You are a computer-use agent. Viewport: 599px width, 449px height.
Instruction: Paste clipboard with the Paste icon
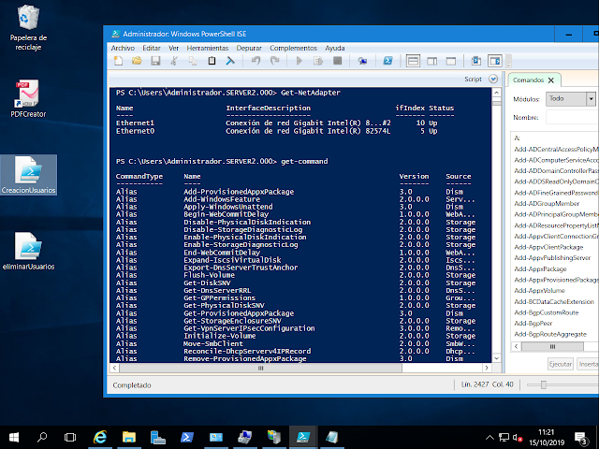pyautogui.click(x=212, y=61)
